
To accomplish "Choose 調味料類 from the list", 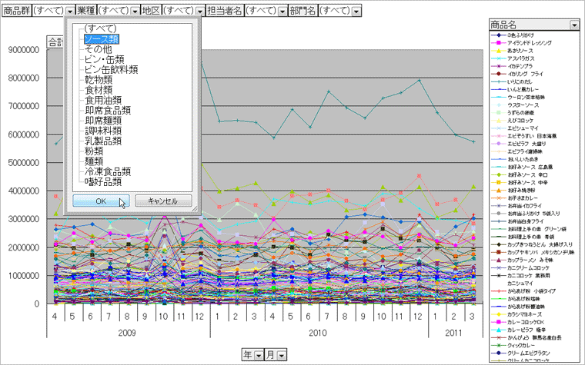I will click(x=106, y=131).
